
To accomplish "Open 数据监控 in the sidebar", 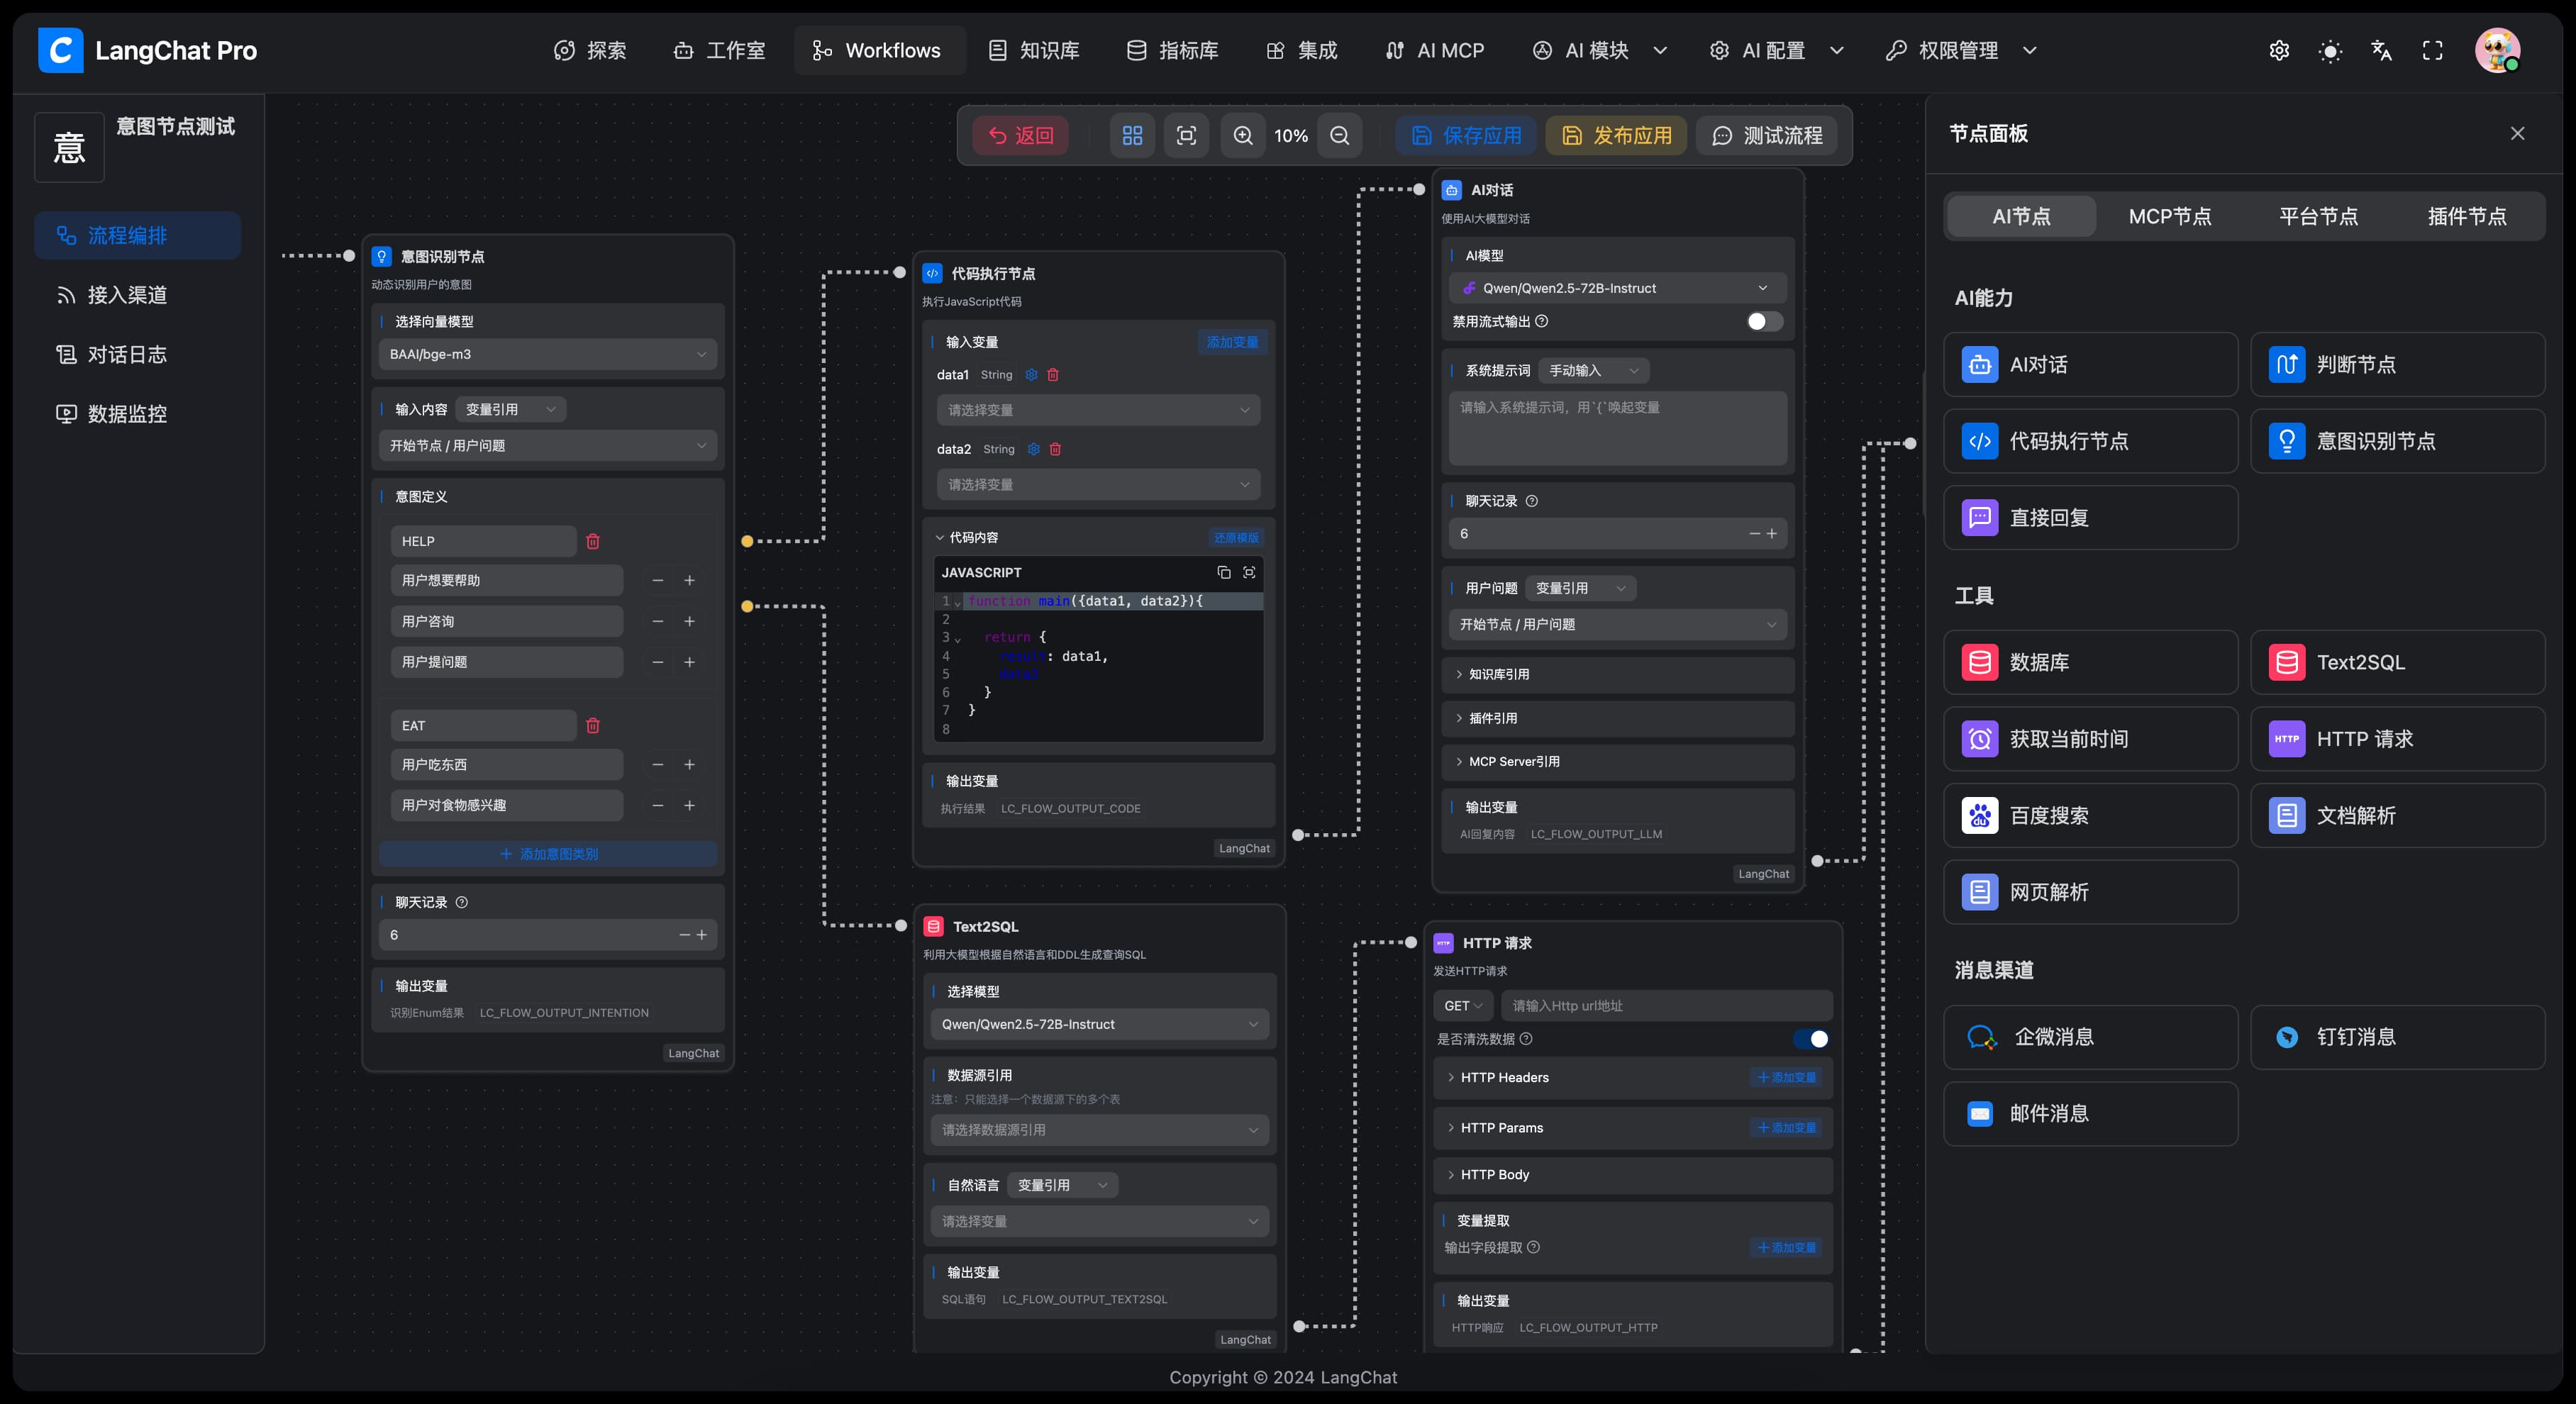I will tap(137, 414).
